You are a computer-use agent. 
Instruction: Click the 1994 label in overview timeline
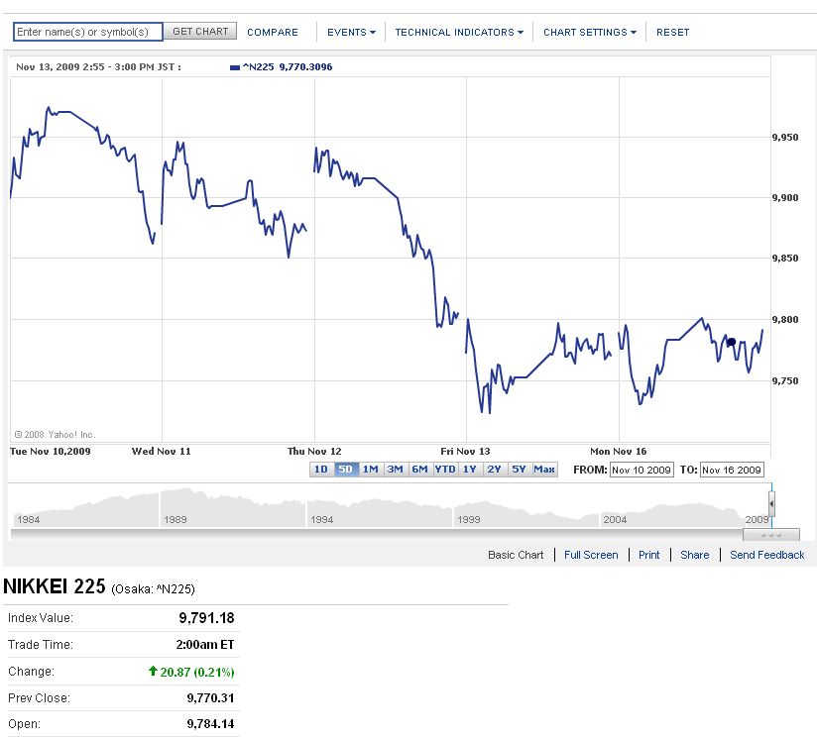[x=321, y=519]
